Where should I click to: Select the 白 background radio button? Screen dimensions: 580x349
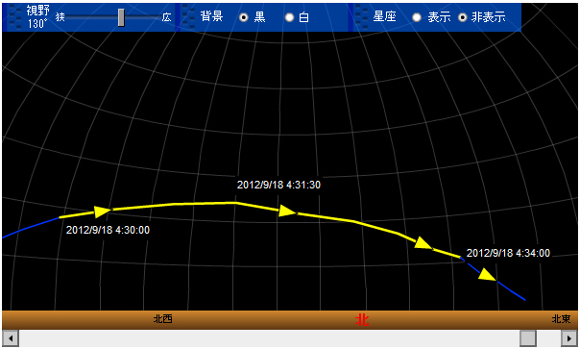tap(289, 17)
